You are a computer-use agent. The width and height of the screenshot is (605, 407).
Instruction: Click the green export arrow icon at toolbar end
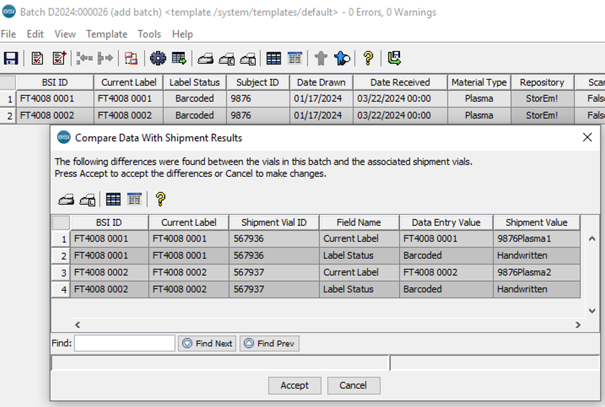pyautogui.click(x=394, y=58)
